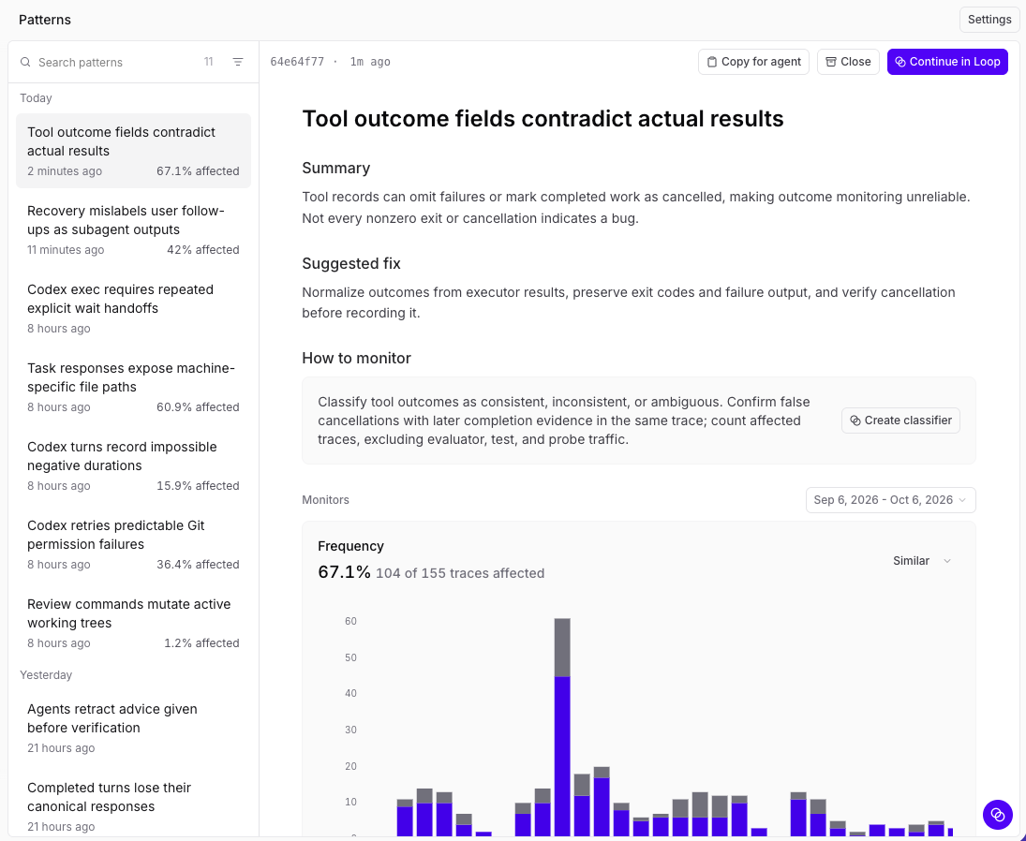Click the 67.1% frequency value
This screenshot has height=841, width=1026.
(344, 572)
